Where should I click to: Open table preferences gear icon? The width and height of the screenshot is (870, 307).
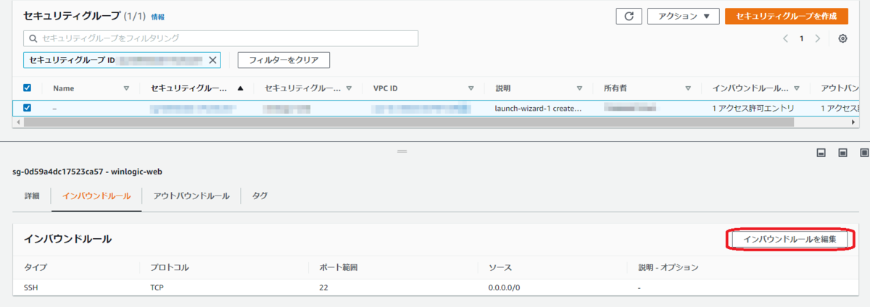pos(842,38)
